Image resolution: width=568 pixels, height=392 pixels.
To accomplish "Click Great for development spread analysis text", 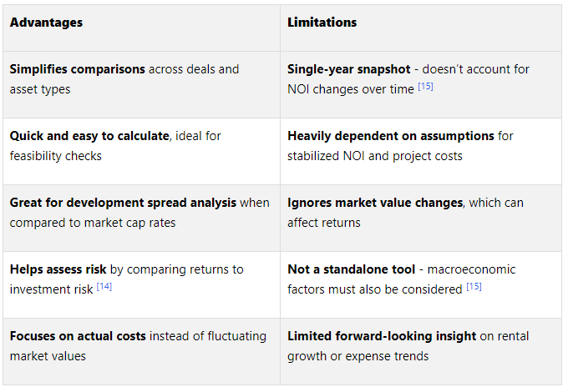I will [x=123, y=203].
